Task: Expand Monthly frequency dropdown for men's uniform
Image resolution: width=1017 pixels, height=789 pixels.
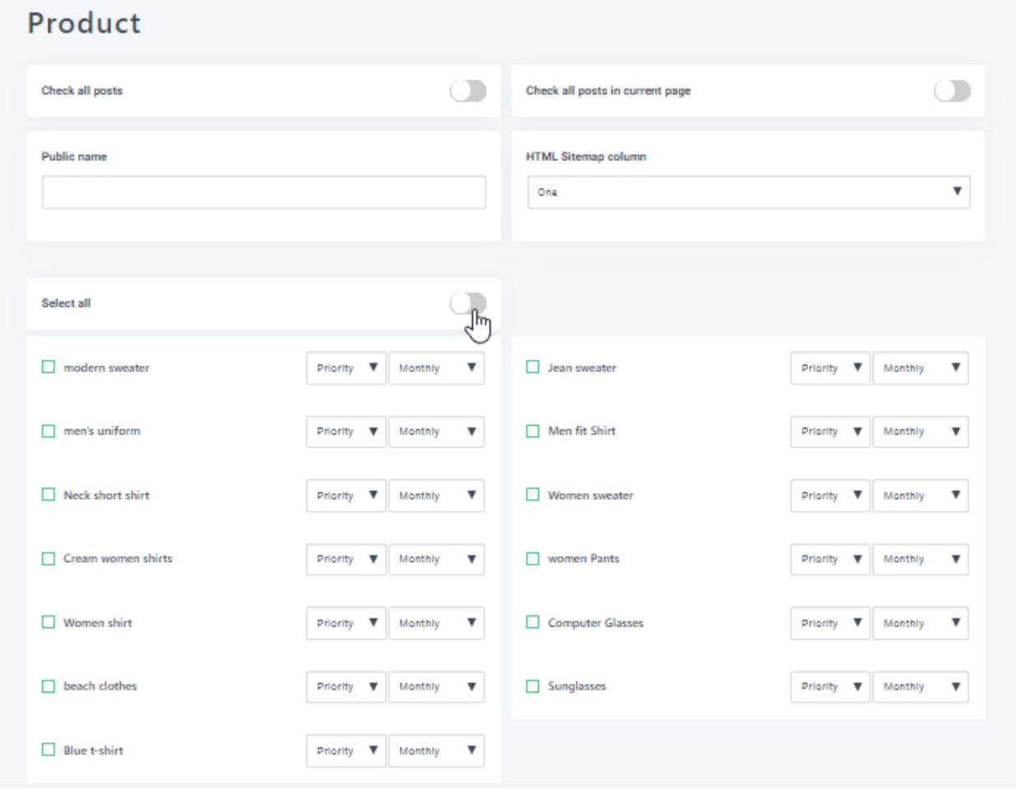Action: tap(436, 431)
